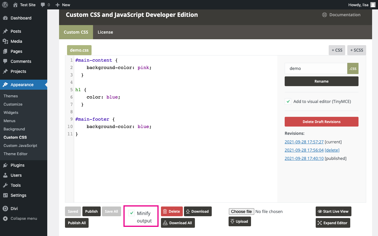Screen dimensions: 378x236
Task: Open Customize under Appearance
Action: pos(13,104)
